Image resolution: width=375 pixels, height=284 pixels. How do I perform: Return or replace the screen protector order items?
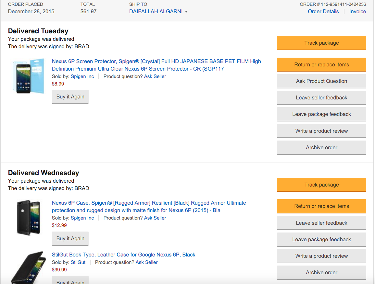click(x=321, y=65)
